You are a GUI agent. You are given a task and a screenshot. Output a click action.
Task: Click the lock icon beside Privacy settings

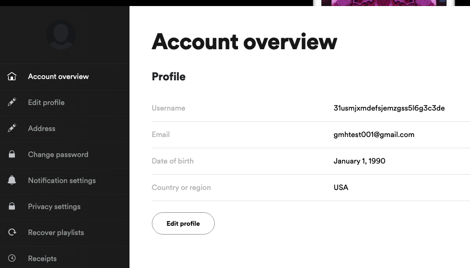click(12, 207)
